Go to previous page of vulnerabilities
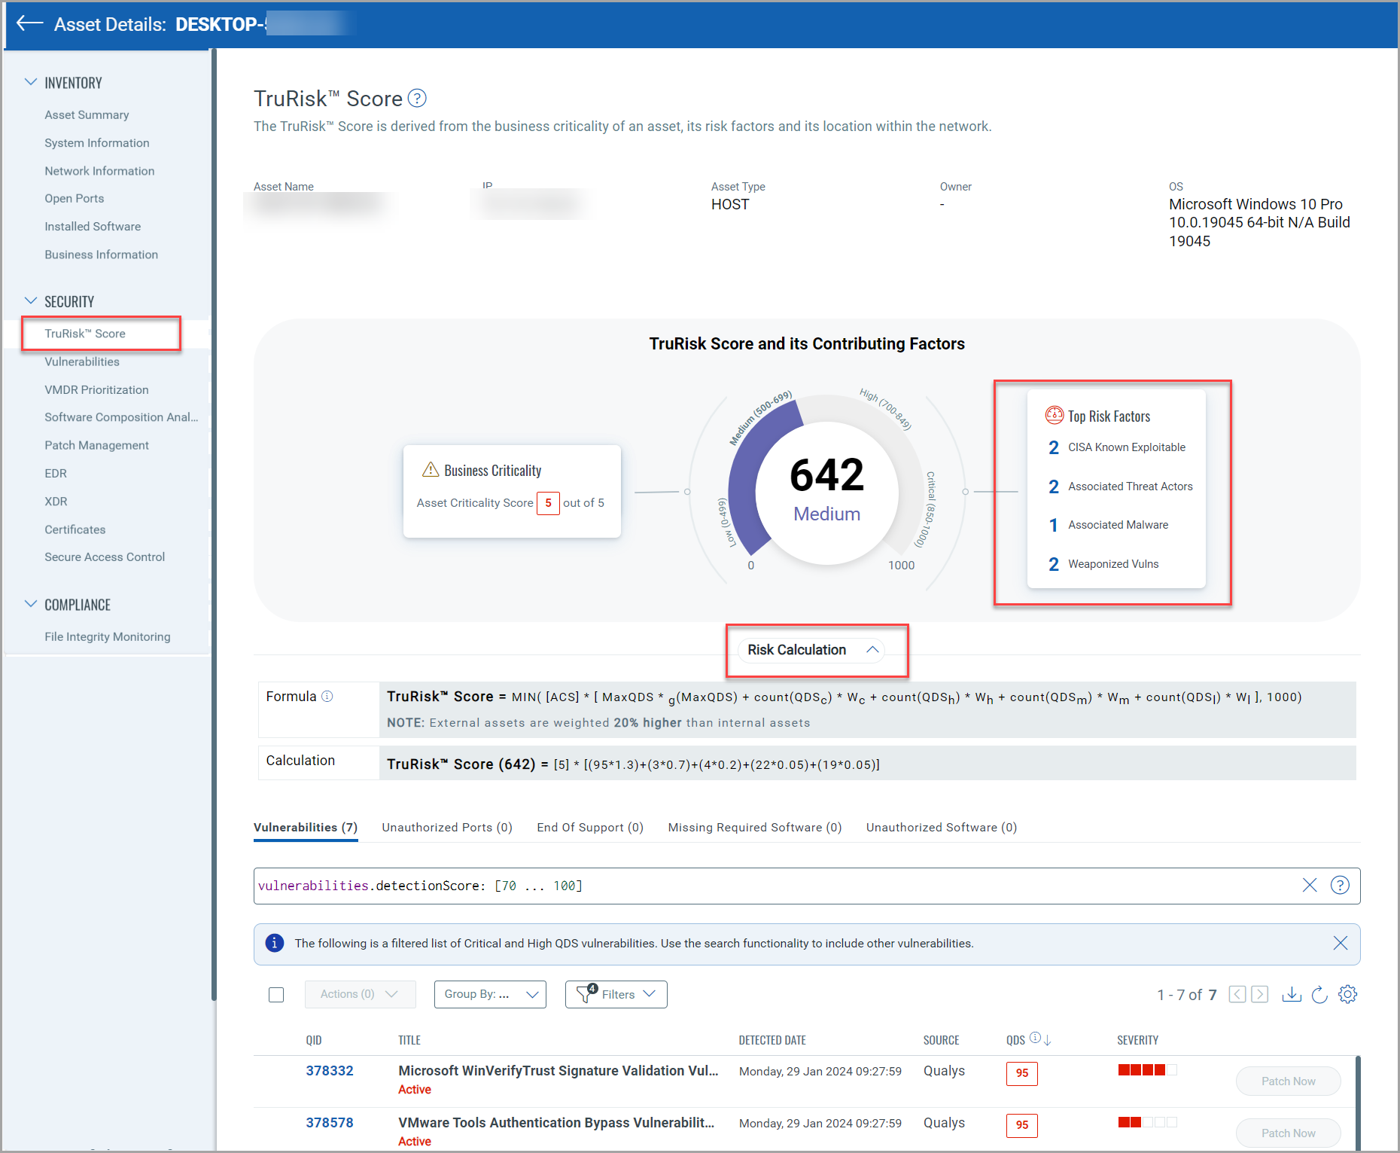1400x1153 pixels. (1237, 994)
